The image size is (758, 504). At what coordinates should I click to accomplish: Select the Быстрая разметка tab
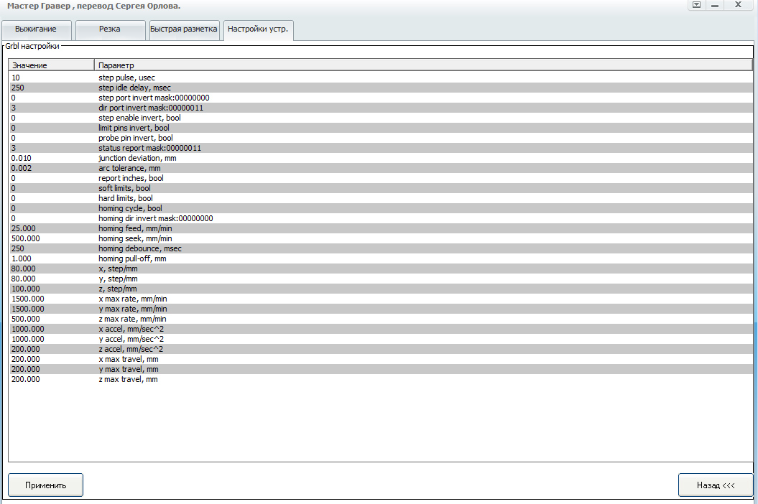(184, 29)
